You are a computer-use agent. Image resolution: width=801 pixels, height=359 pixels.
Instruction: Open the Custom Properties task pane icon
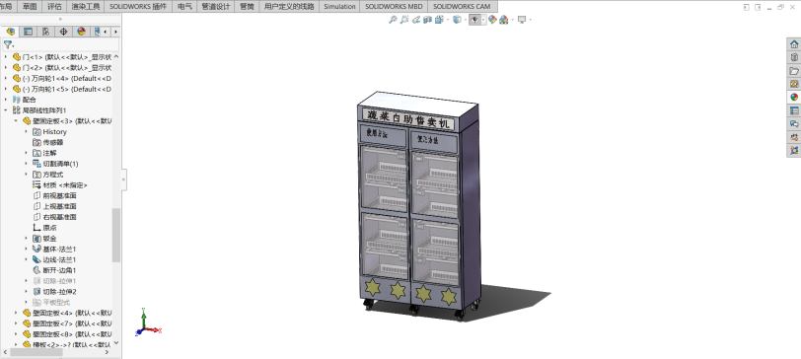click(794, 110)
